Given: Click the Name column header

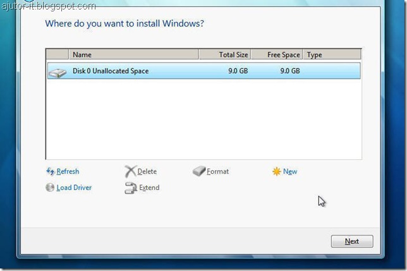Looking at the screenshot, I should point(133,55).
